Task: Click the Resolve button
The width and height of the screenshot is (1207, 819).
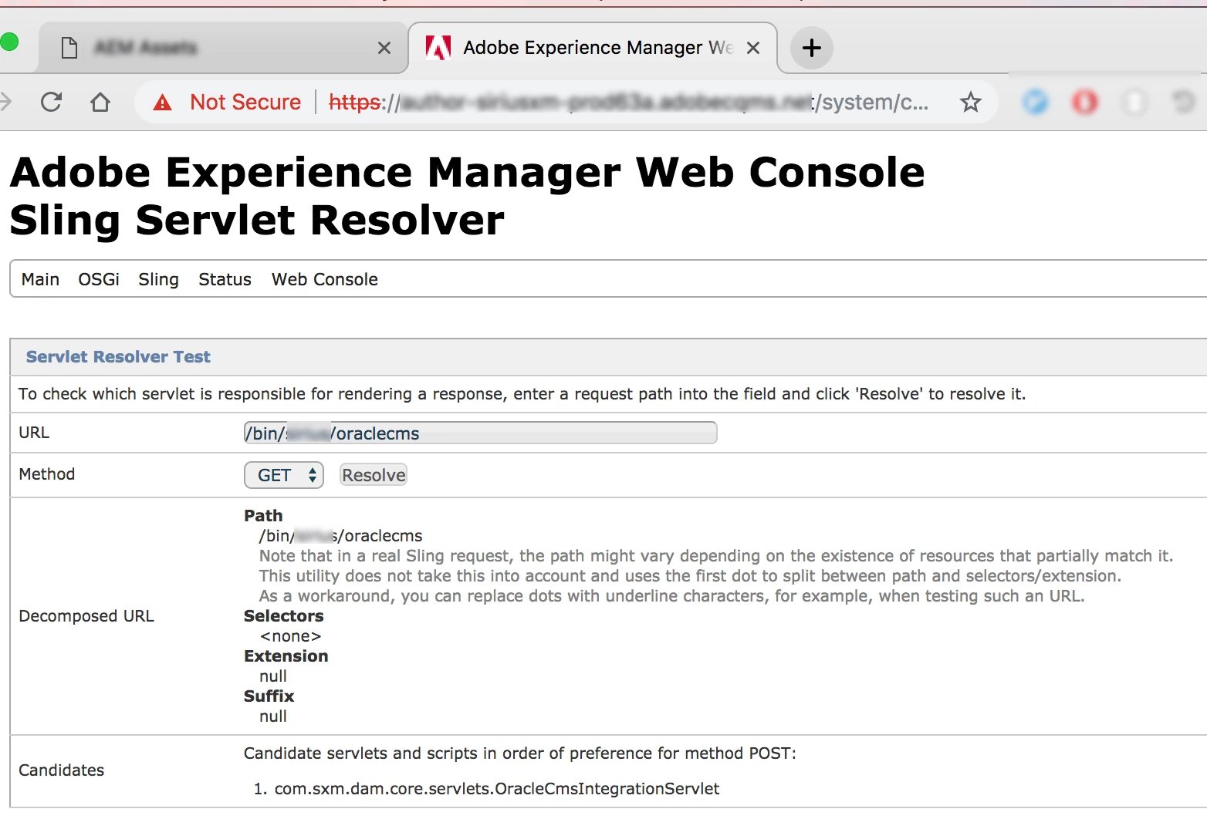Action: [x=374, y=475]
